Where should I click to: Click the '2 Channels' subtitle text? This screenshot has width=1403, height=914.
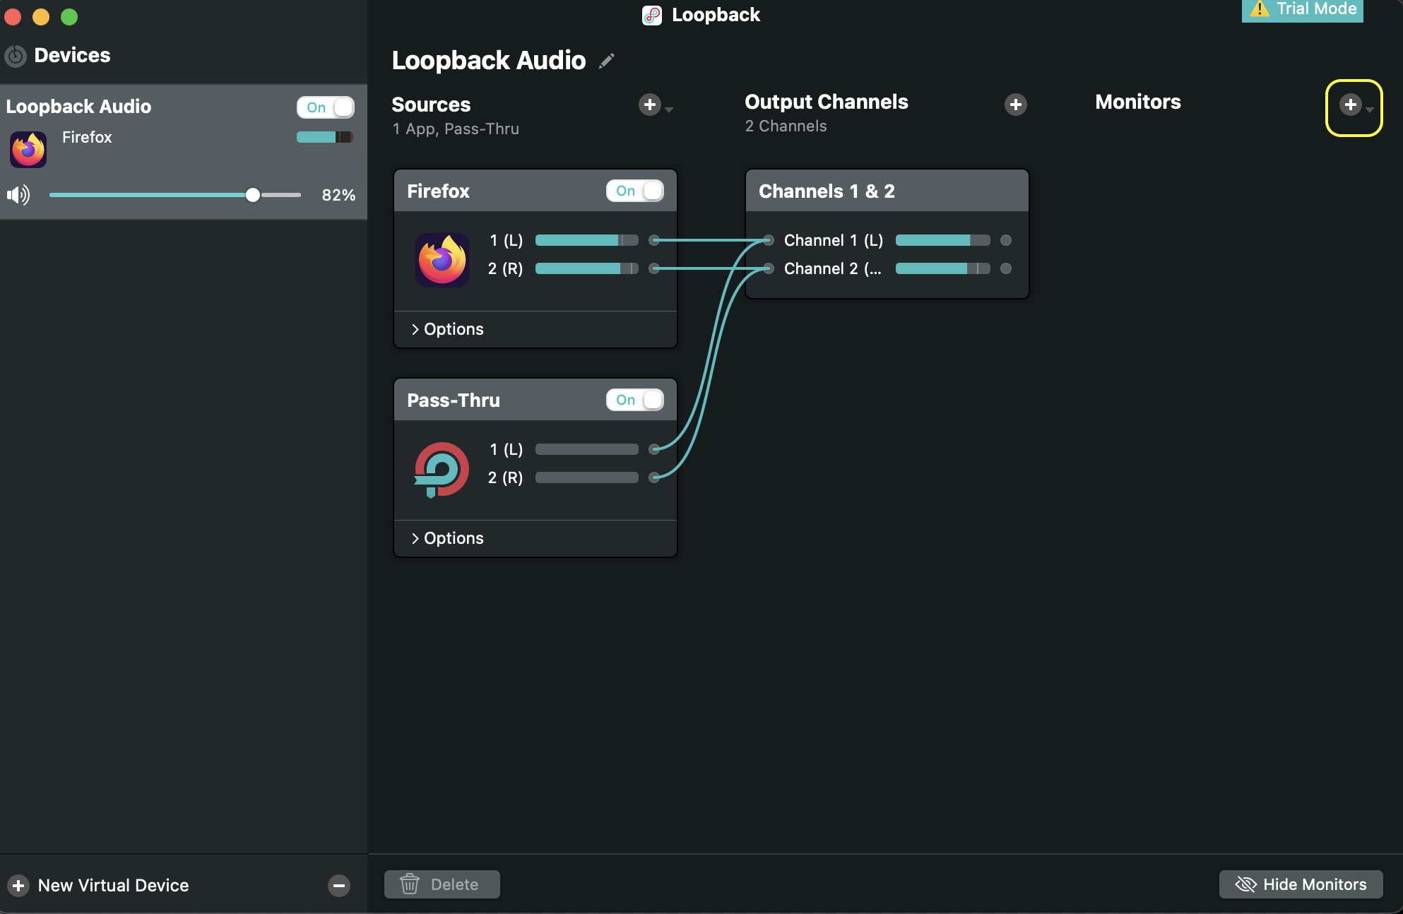[786, 126]
